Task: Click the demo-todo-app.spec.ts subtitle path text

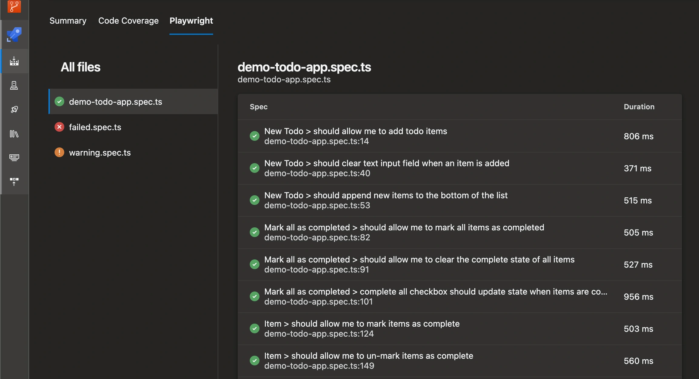Action: pyautogui.click(x=284, y=79)
